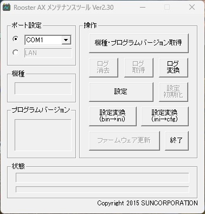205x214 pixels.
Task: Click the 終了 button to exit
Action: point(177,140)
